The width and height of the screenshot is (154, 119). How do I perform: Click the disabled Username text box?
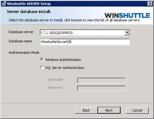102,80
